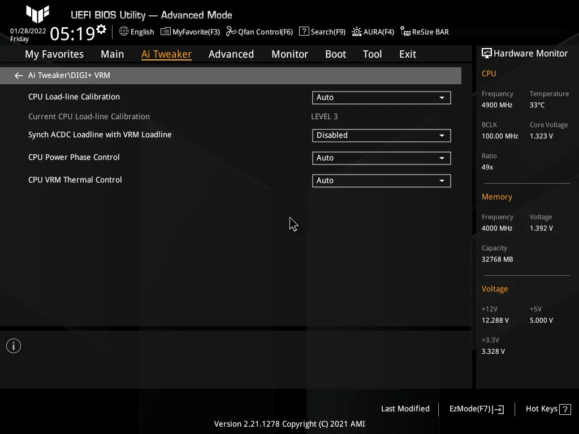Open the Advanced tab
The image size is (579, 434).
(x=231, y=54)
